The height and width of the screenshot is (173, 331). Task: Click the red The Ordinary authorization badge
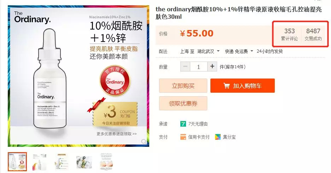[x=115, y=81]
